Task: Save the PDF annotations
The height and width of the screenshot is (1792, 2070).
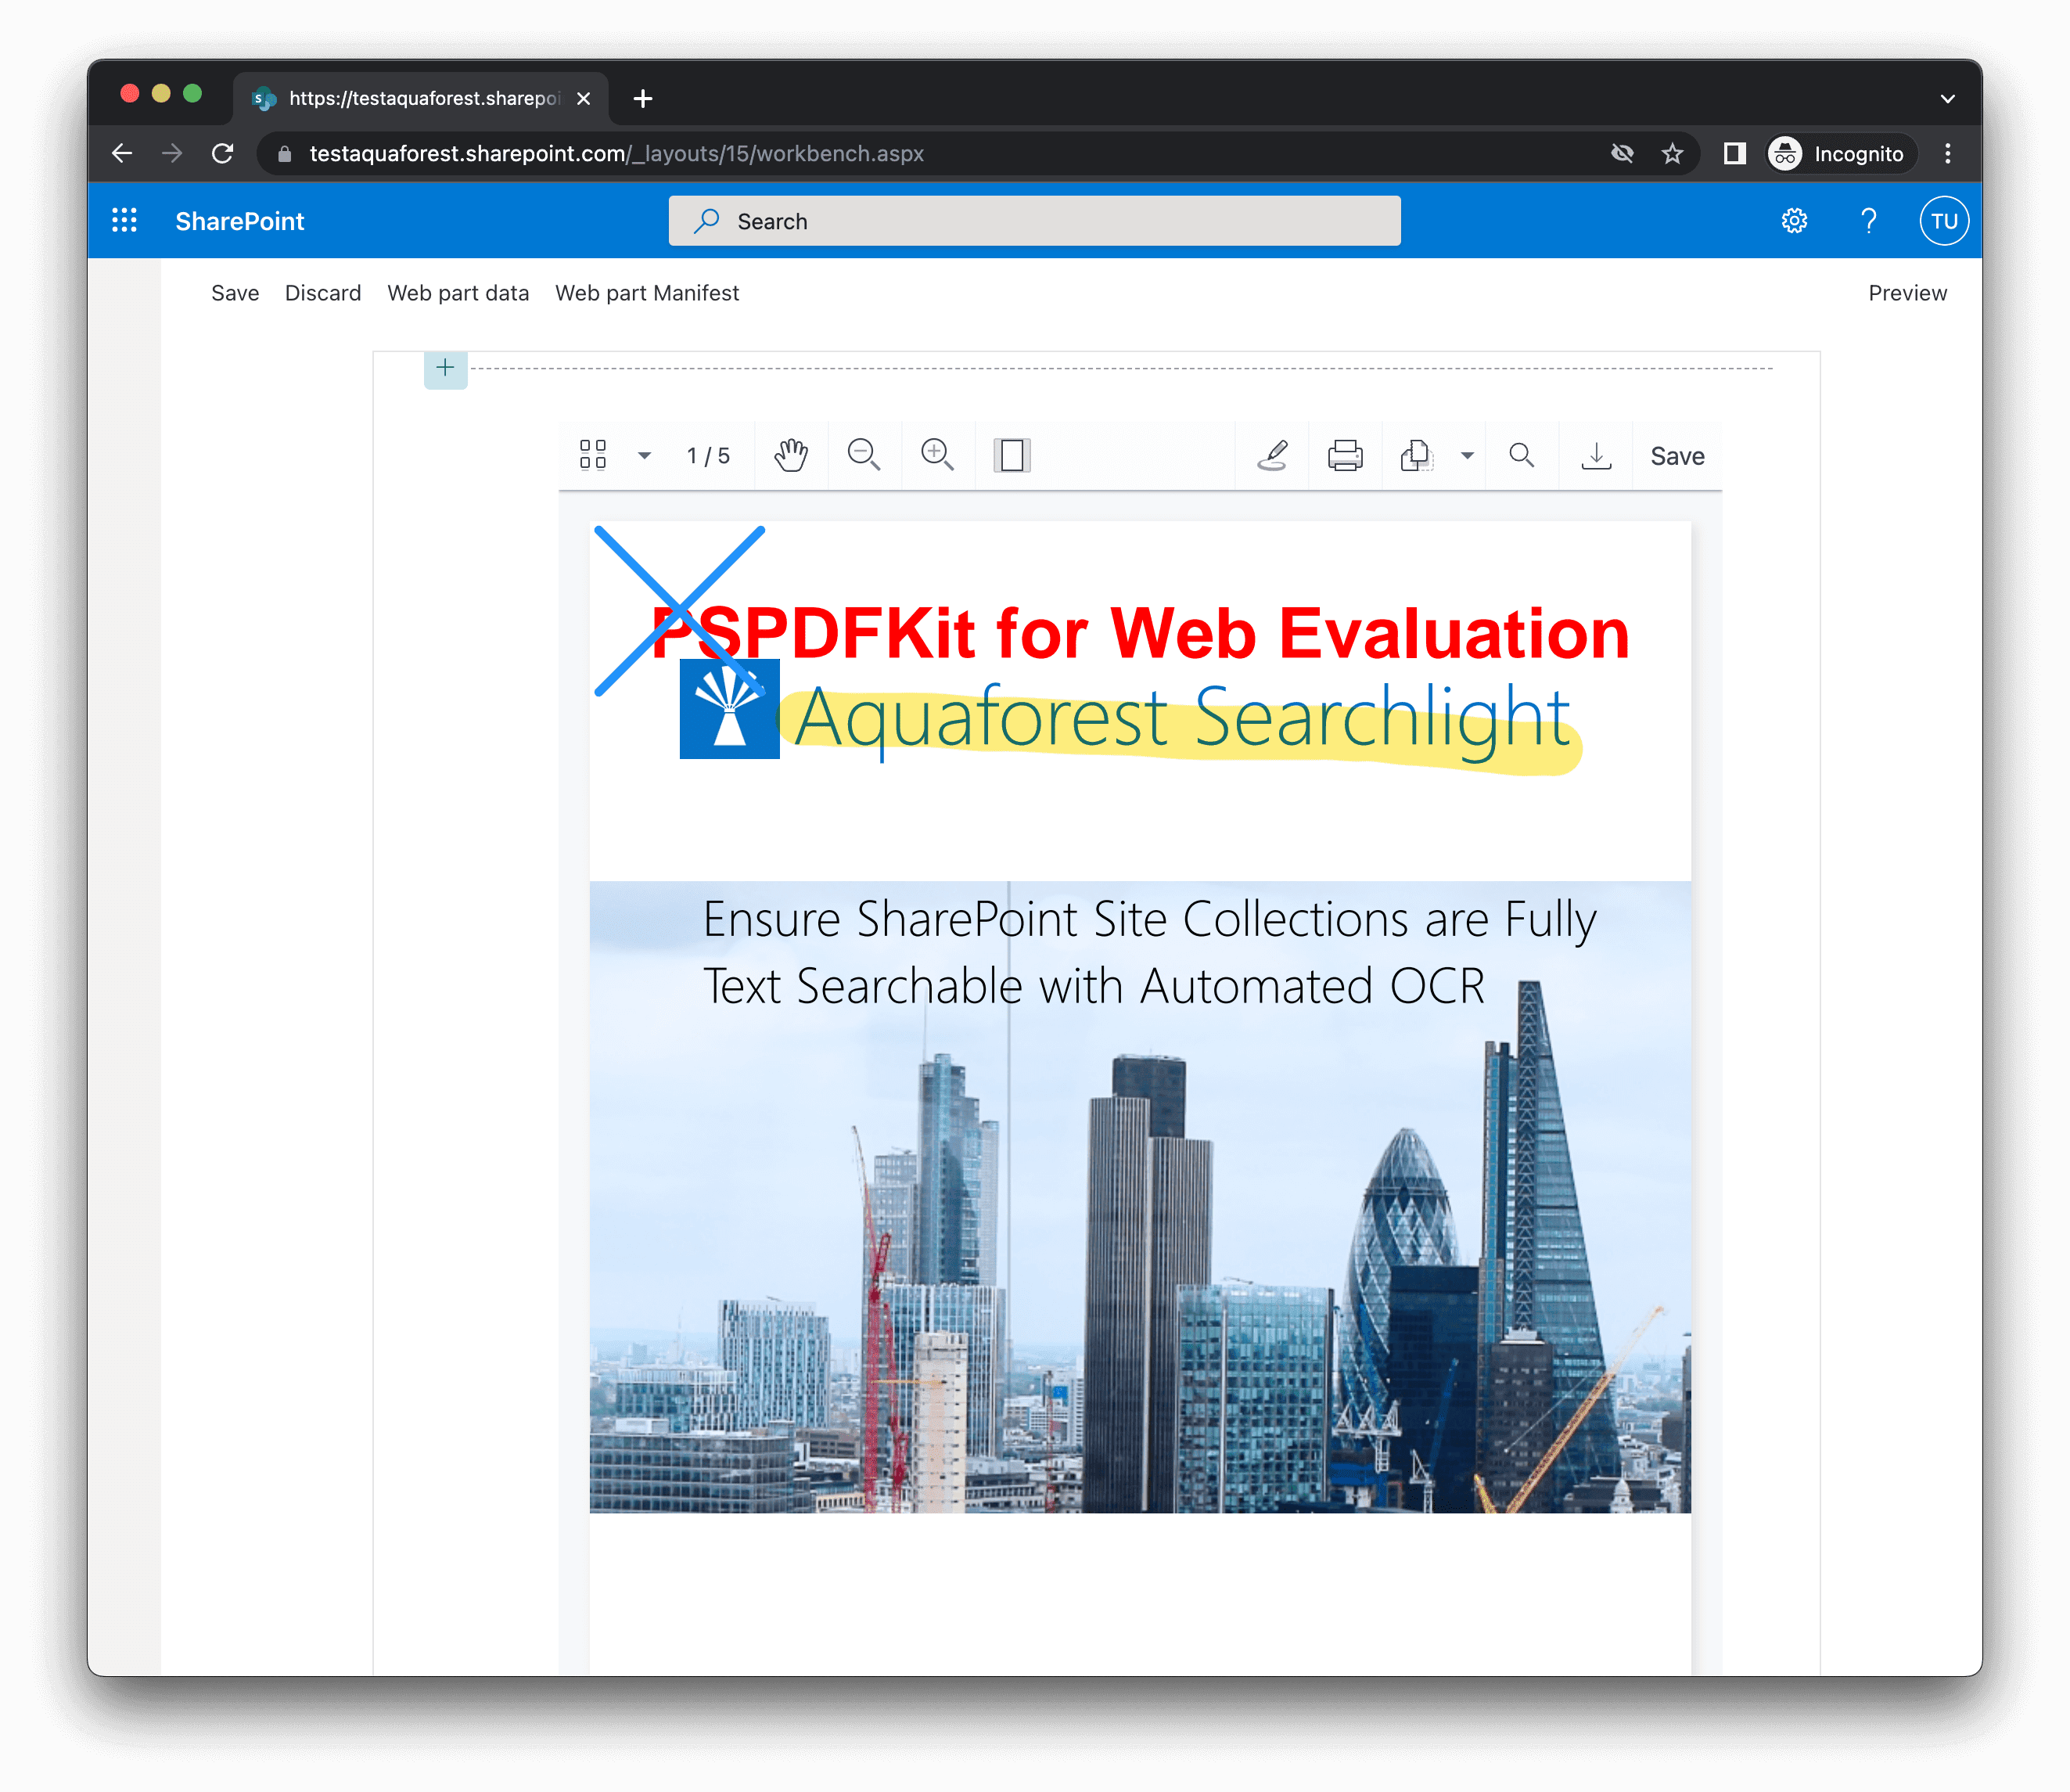Action: (1676, 455)
